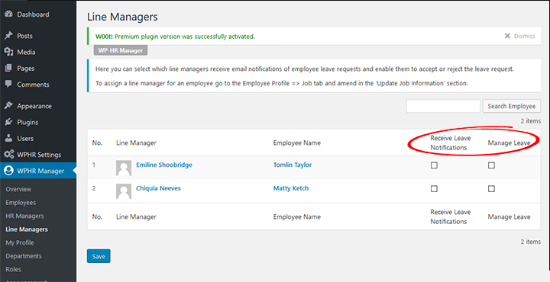Click the Plugins plug icon
The height and width of the screenshot is (282, 550).
(x=8, y=122)
